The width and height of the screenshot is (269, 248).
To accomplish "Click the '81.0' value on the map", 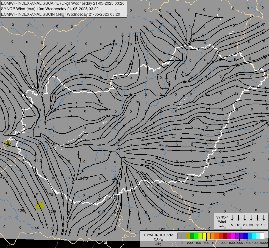I will click(x=38, y=160).
